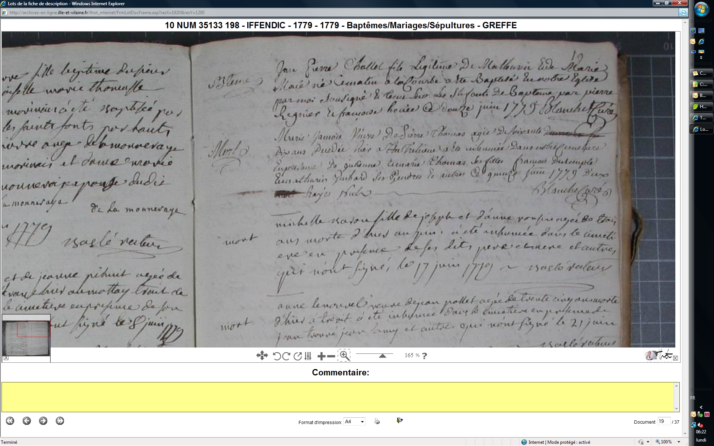
Task: Go to next document page
Action: click(43, 421)
